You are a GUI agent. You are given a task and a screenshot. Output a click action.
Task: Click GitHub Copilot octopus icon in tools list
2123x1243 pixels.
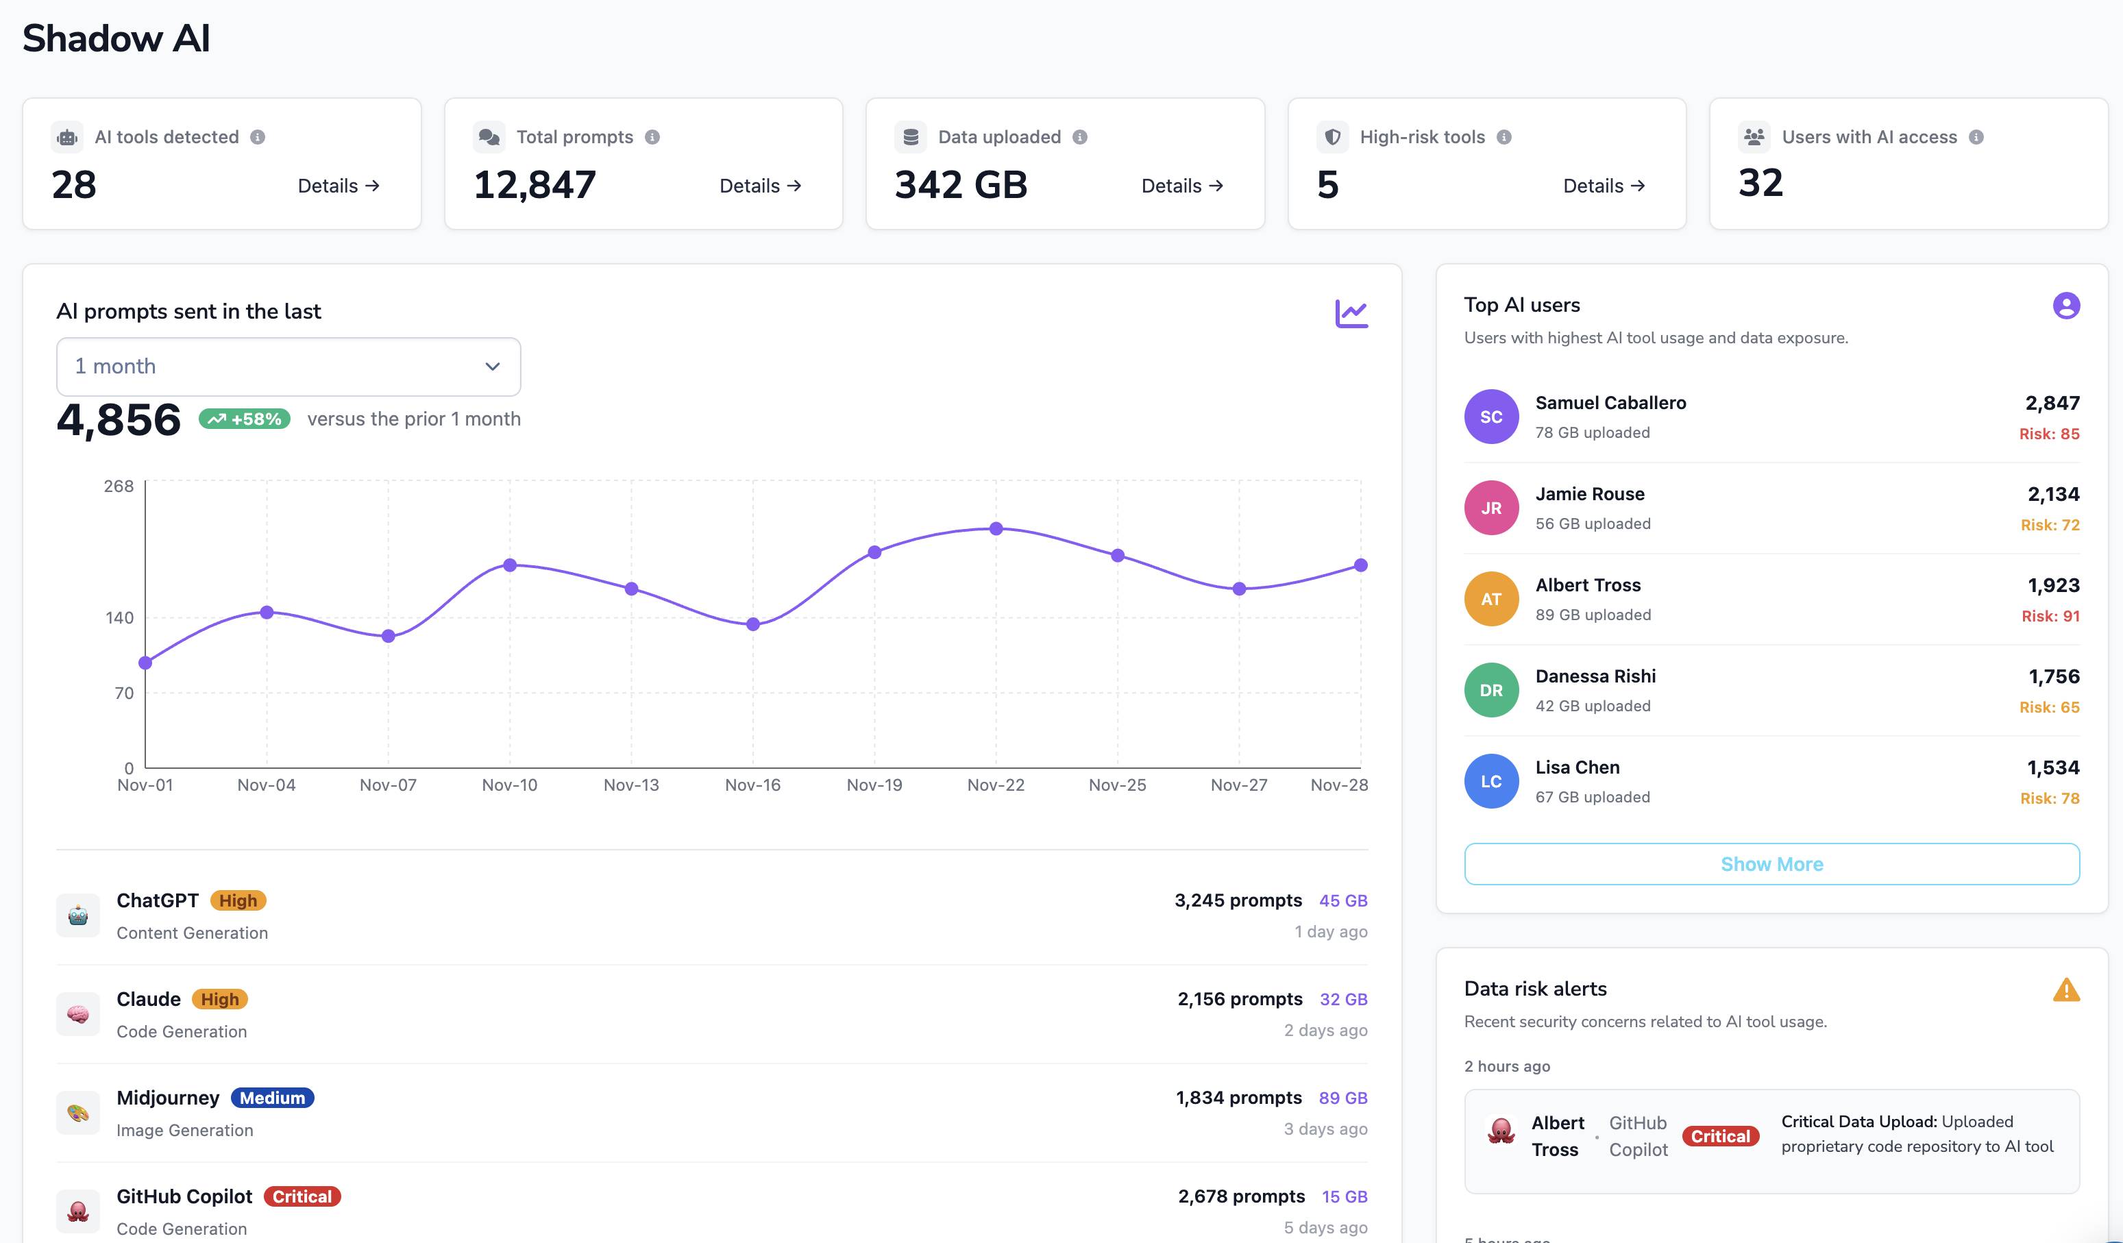click(78, 1211)
